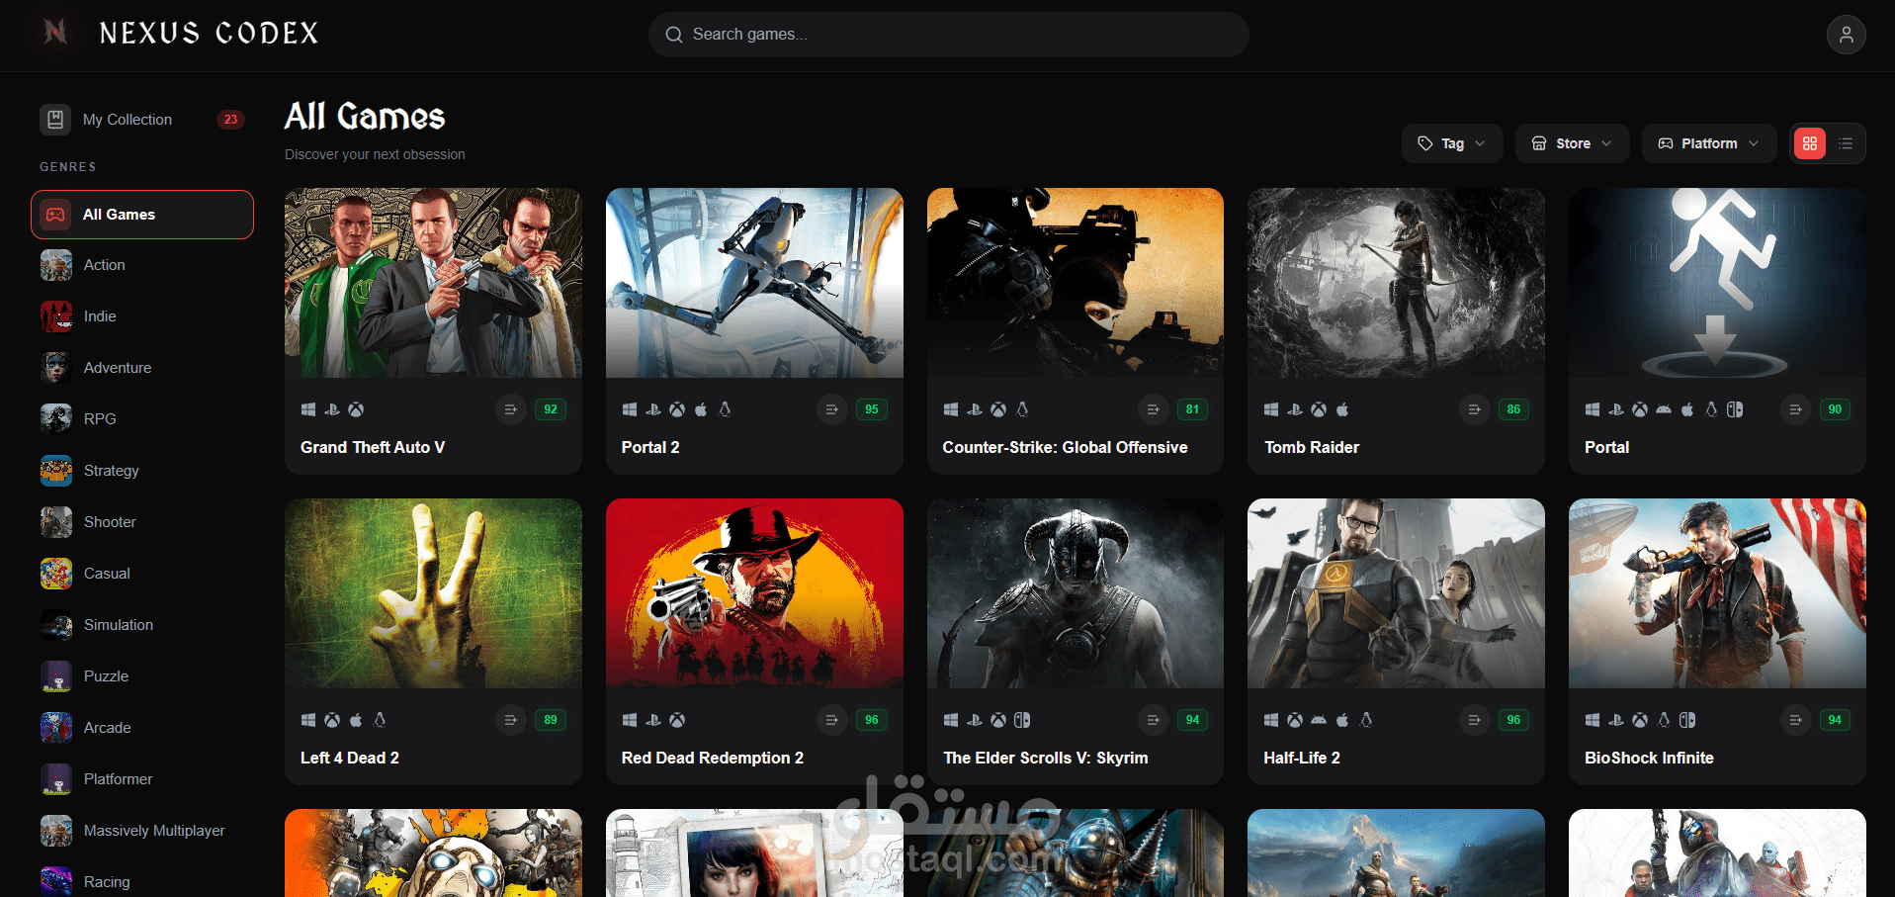The width and height of the screenshot is (1895, 897).
Task: Choose the Puzzle genre
Action: [x=142, y=676]
